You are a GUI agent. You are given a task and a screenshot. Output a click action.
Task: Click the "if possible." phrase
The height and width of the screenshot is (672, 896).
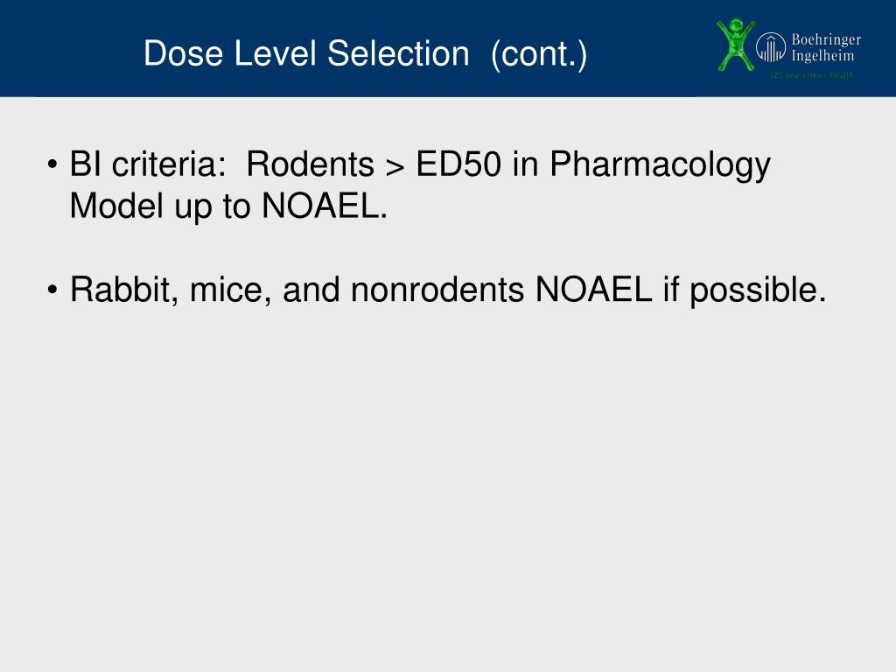[x=744, y=290]
